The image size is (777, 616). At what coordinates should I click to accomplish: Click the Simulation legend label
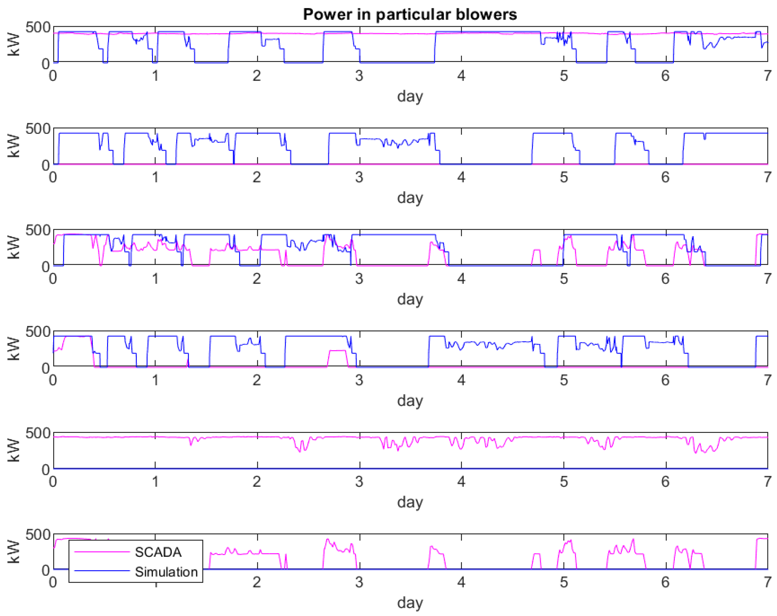click(x=166, y=572)
